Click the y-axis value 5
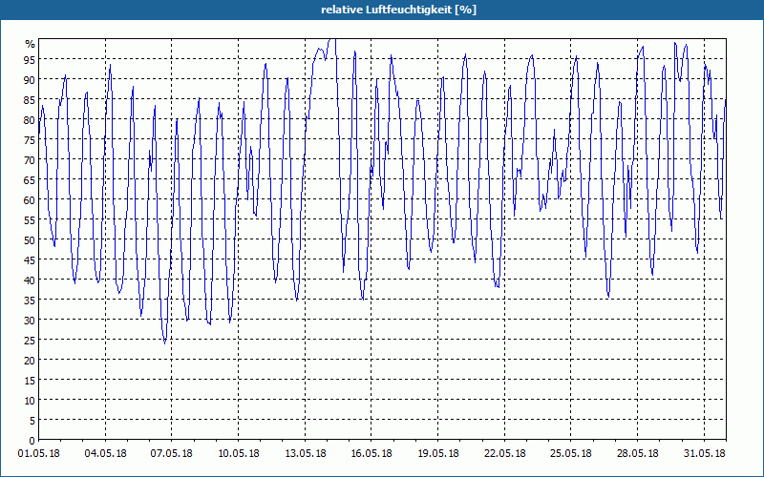This screenshot has width=764, height=477. 32,420
